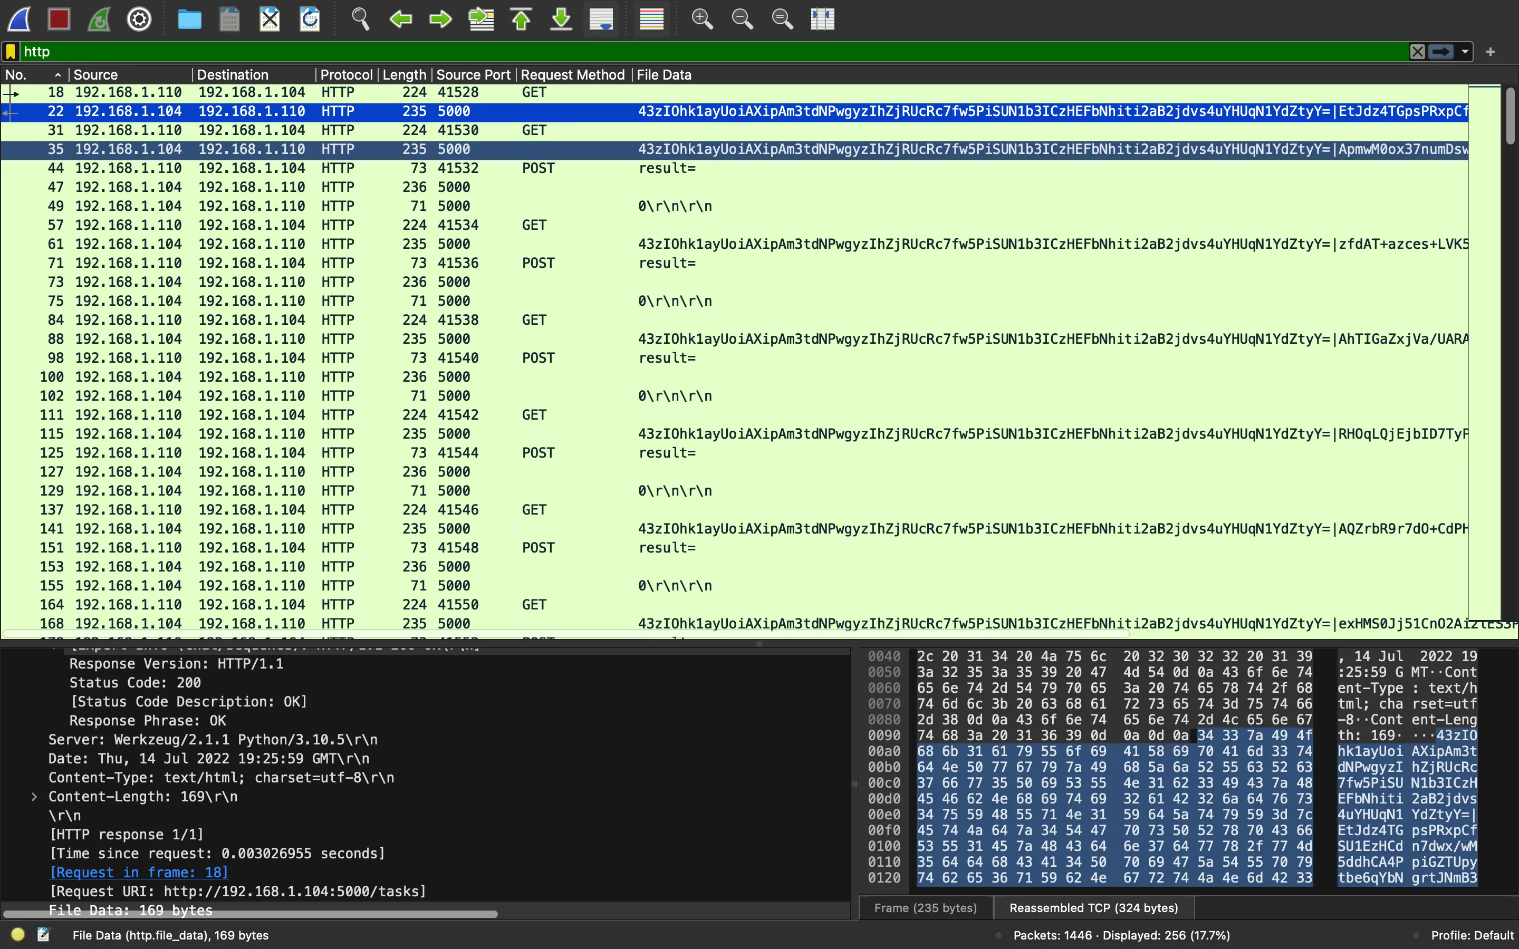1519x949 pixels.
Task: Select hex row 00a0 in bytes pane
Action: click(x=1171, y=751)
